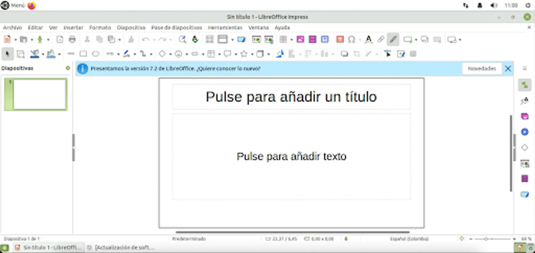Viewport: 535px width, 253px height.
Task: Choose the Zoom & Pan tool
Action: point(21,54)
